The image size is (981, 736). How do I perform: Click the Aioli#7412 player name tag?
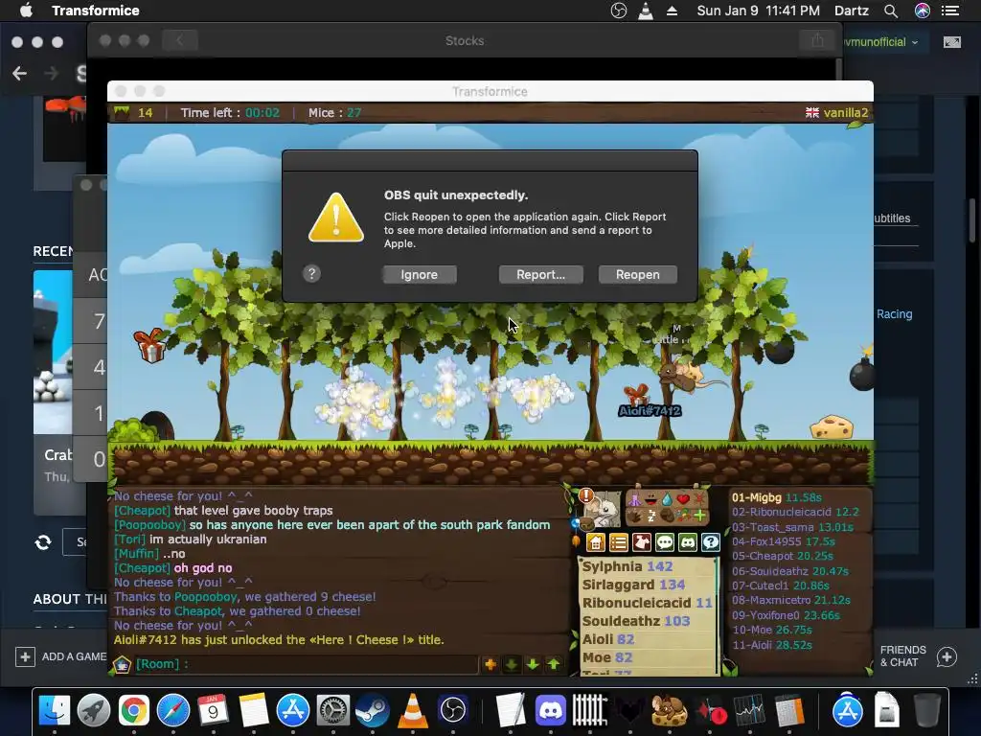(650, 410)
